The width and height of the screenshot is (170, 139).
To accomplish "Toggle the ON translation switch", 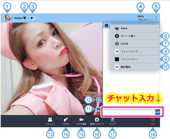I will (117, 67).
